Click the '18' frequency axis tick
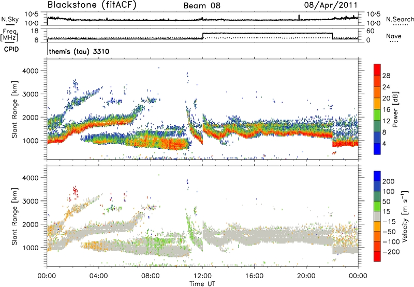The width and height of the screenshot is (414, 287). coord(35,31)
